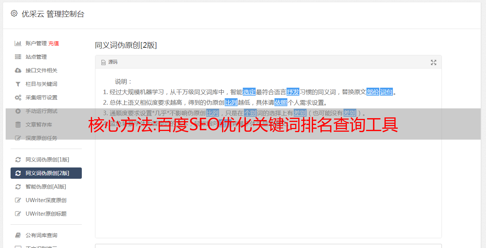
Task: Click the 栏目与关键词 filter icon
Action: [x=18, y=84]
